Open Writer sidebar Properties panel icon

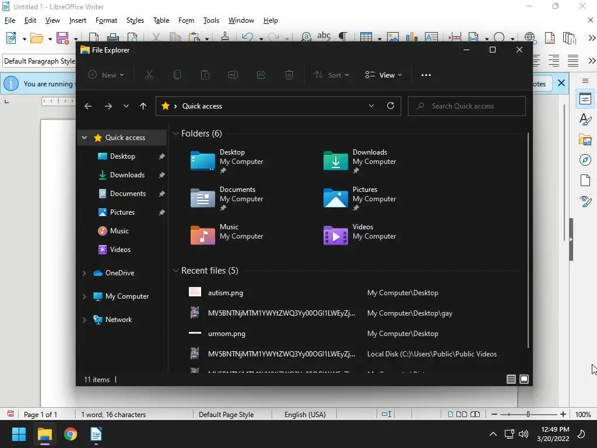tap(585, 99)
